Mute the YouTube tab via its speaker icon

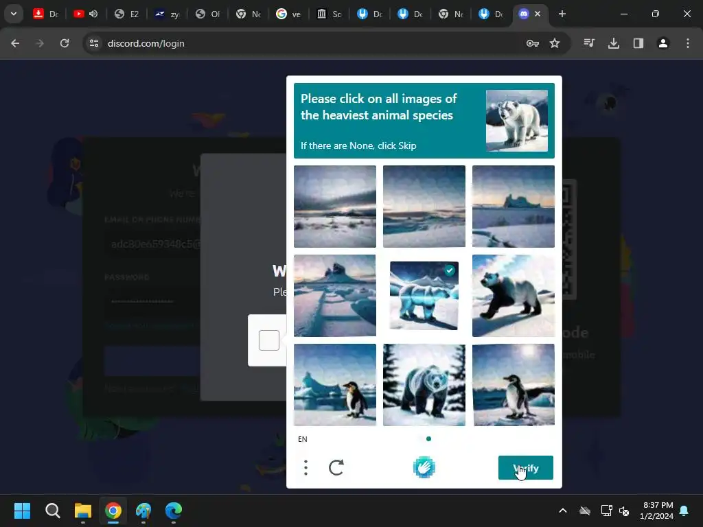point(93,14)
